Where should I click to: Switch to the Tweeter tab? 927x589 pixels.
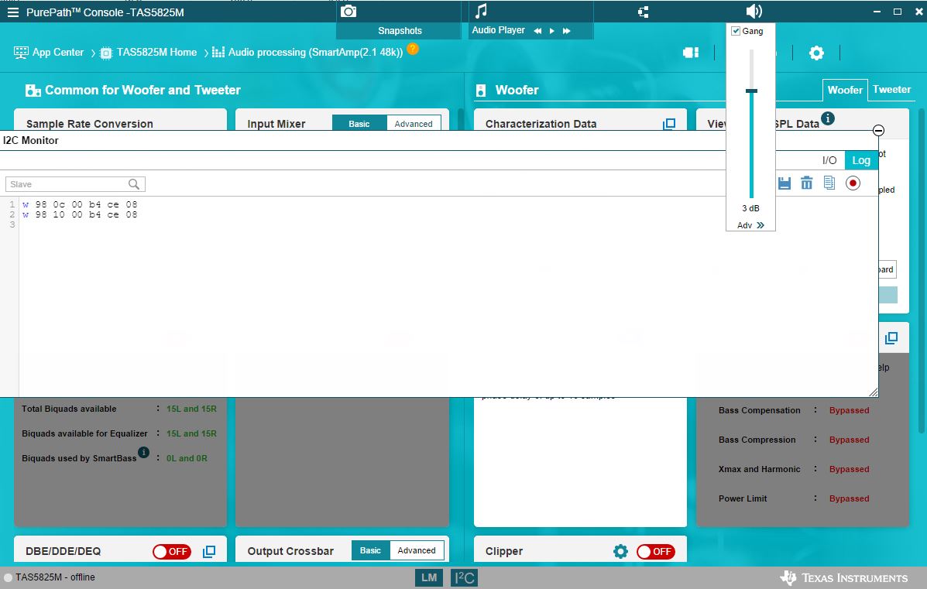(891, 89)
